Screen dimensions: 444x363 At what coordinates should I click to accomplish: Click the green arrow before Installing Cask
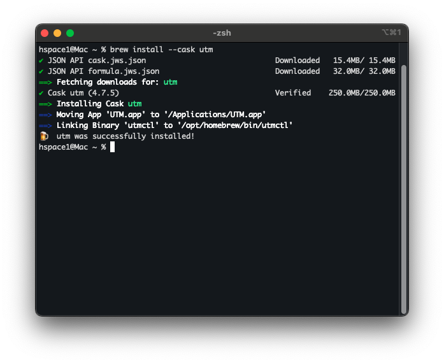click(46, 104)
